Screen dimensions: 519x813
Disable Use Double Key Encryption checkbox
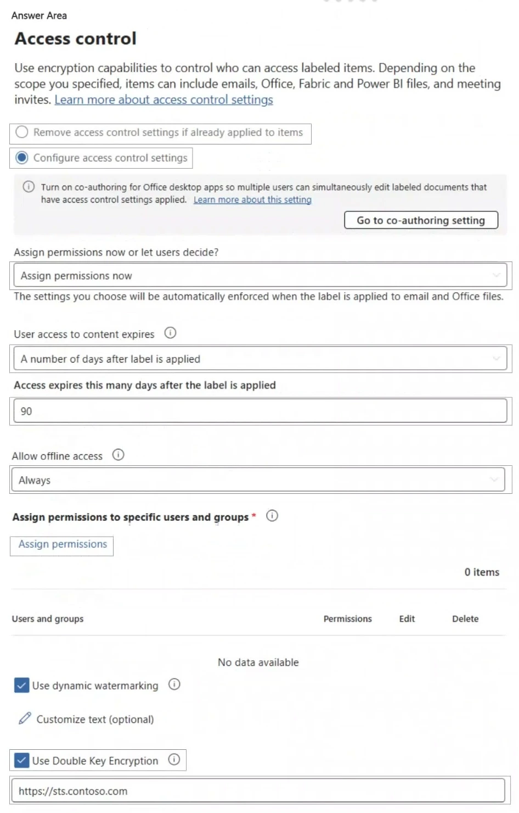tap(21, 761)
